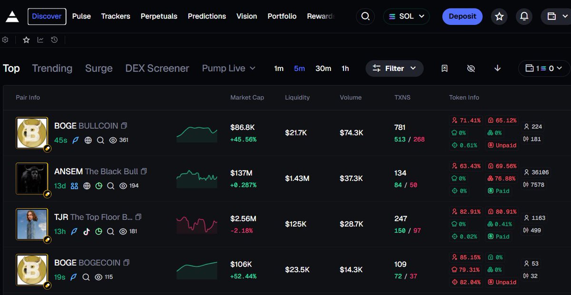Select the 1m timeframe
Image resolution: width=571 pixels, height=295 pixels.
pos(279,69)
